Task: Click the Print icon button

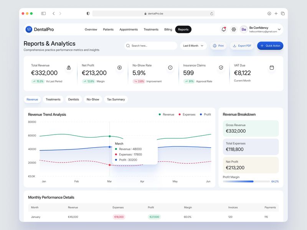Action: [214, 46]
